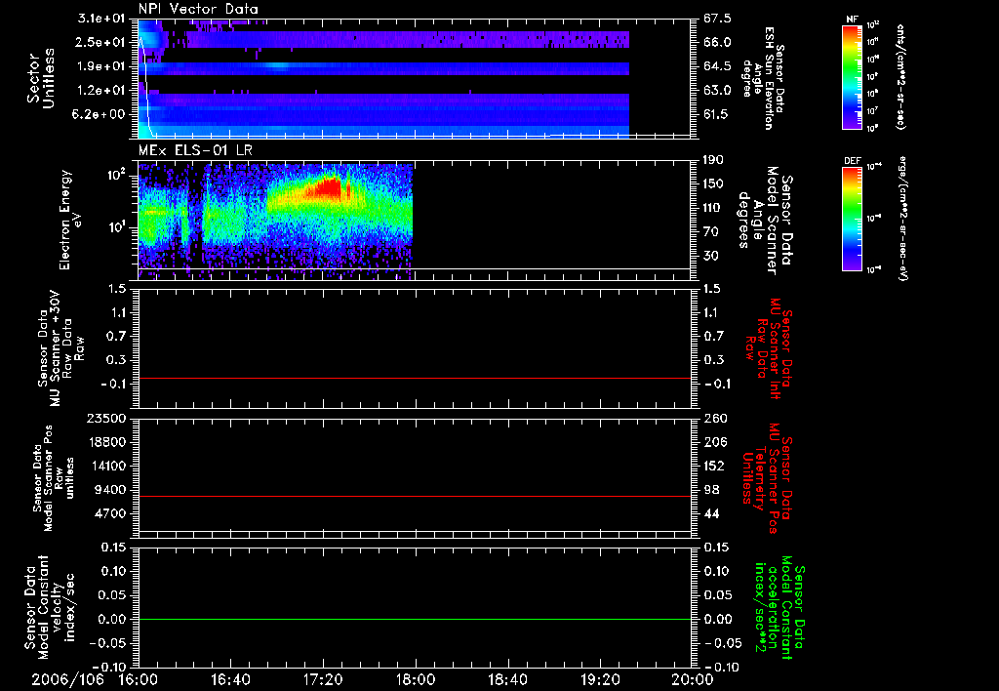The width and height of the screenshot is (999, 691).
Task: Click the '9400' scanner position tick value
Action: [x=109, y=490]
